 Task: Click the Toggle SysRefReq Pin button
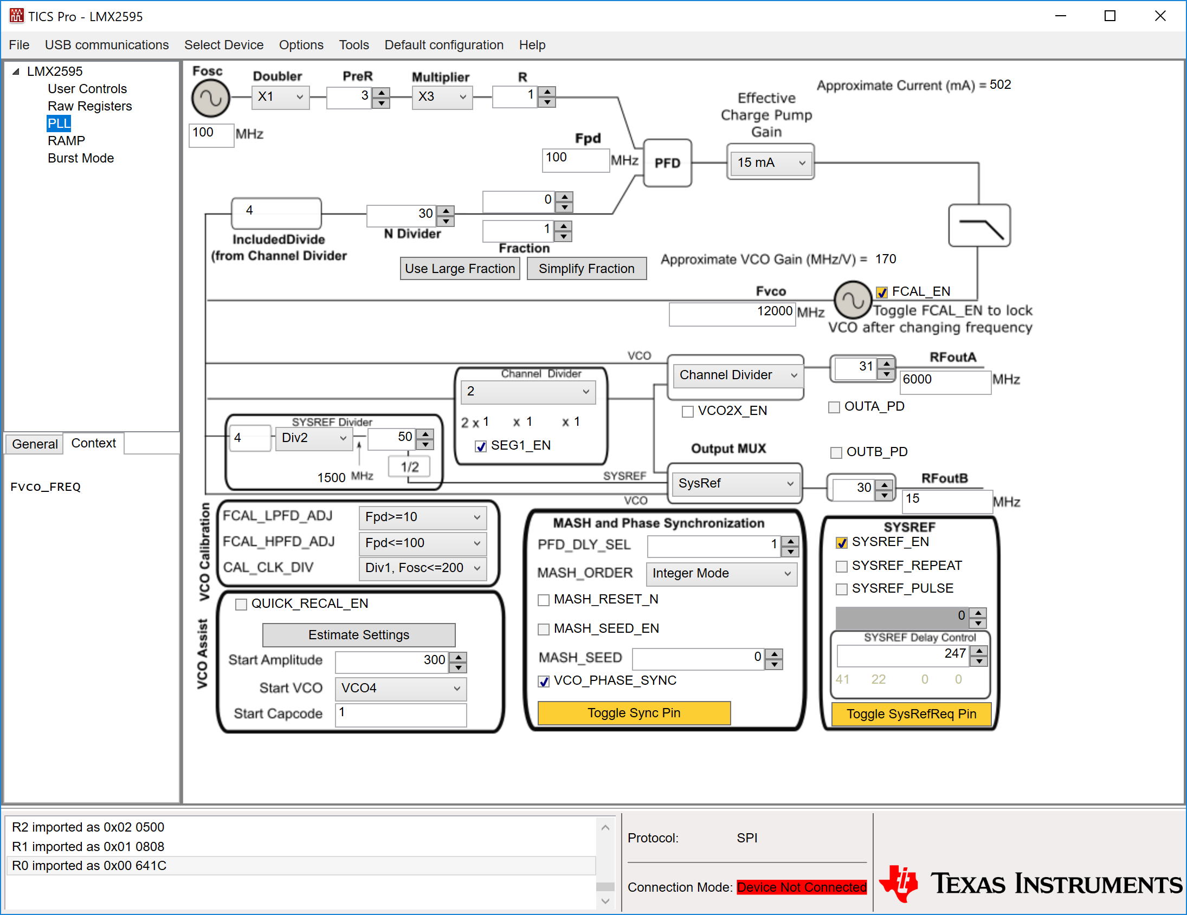(x=911, y=714)
